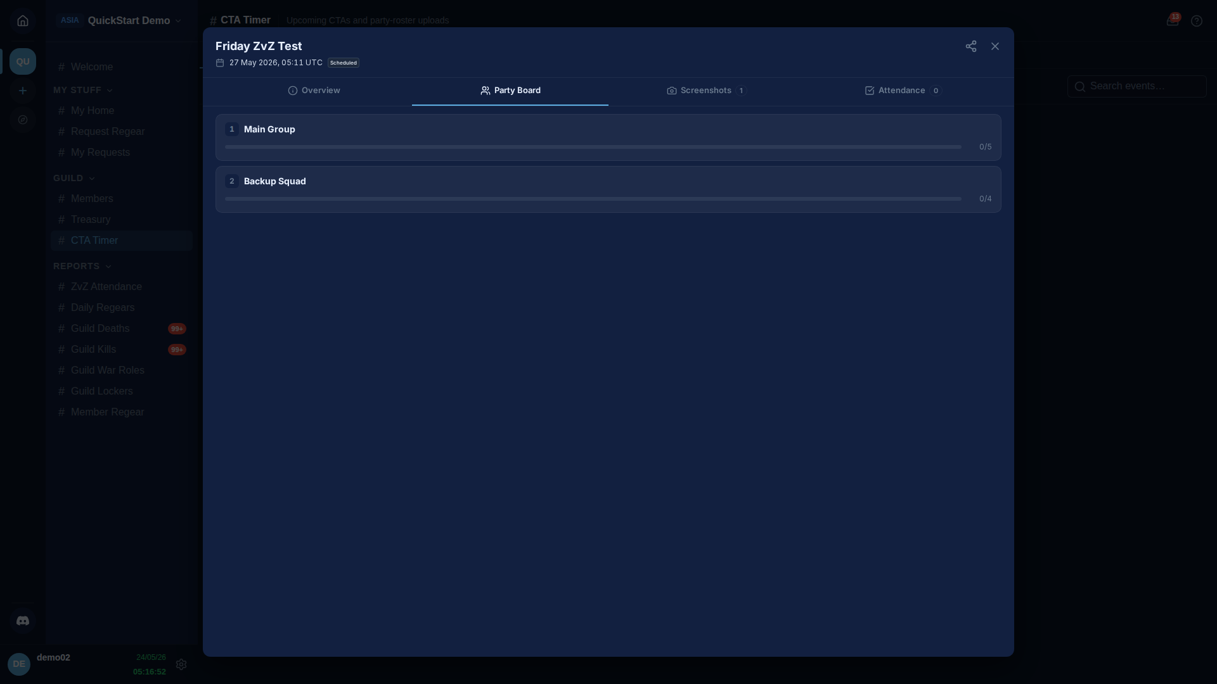
Task: Focus the Search events field
Action: [1137, 86]
